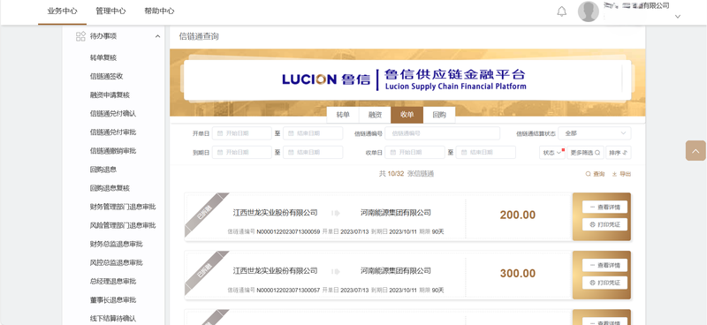Open 管理中心 top menu
The image size is (707, 325).
[111, 11]
